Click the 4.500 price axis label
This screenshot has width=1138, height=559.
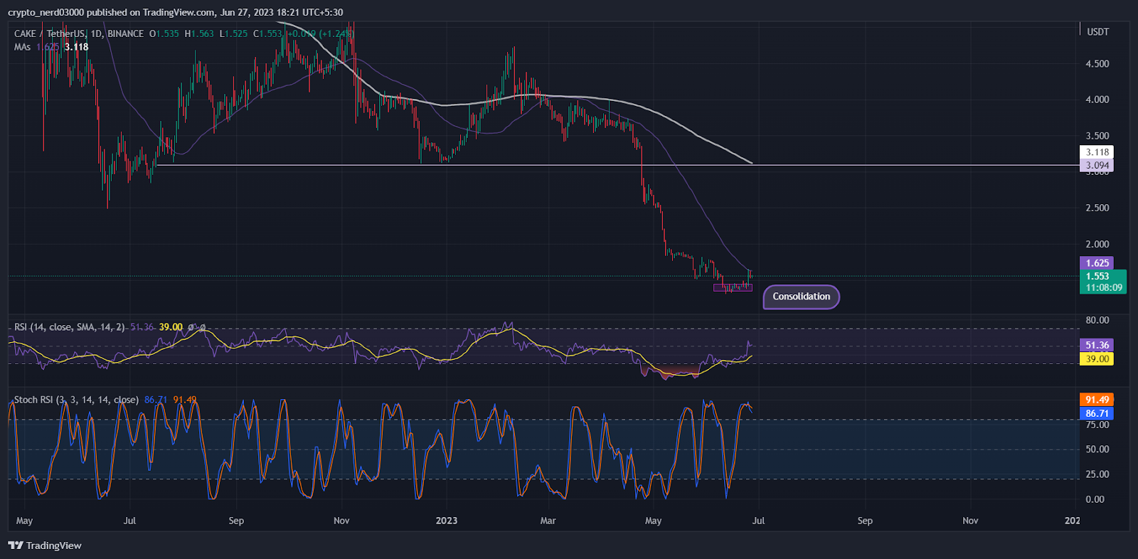click(1097, 64)
